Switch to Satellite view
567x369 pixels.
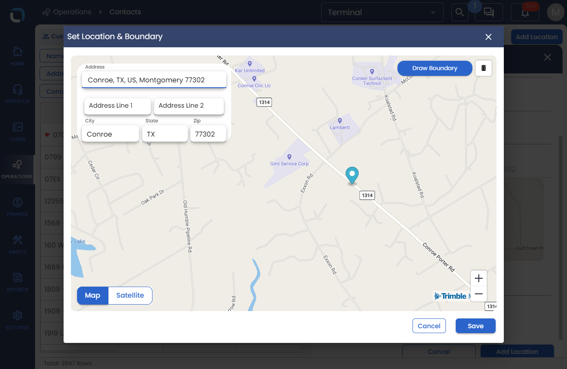pyautogui.click(x=130, y=296)
